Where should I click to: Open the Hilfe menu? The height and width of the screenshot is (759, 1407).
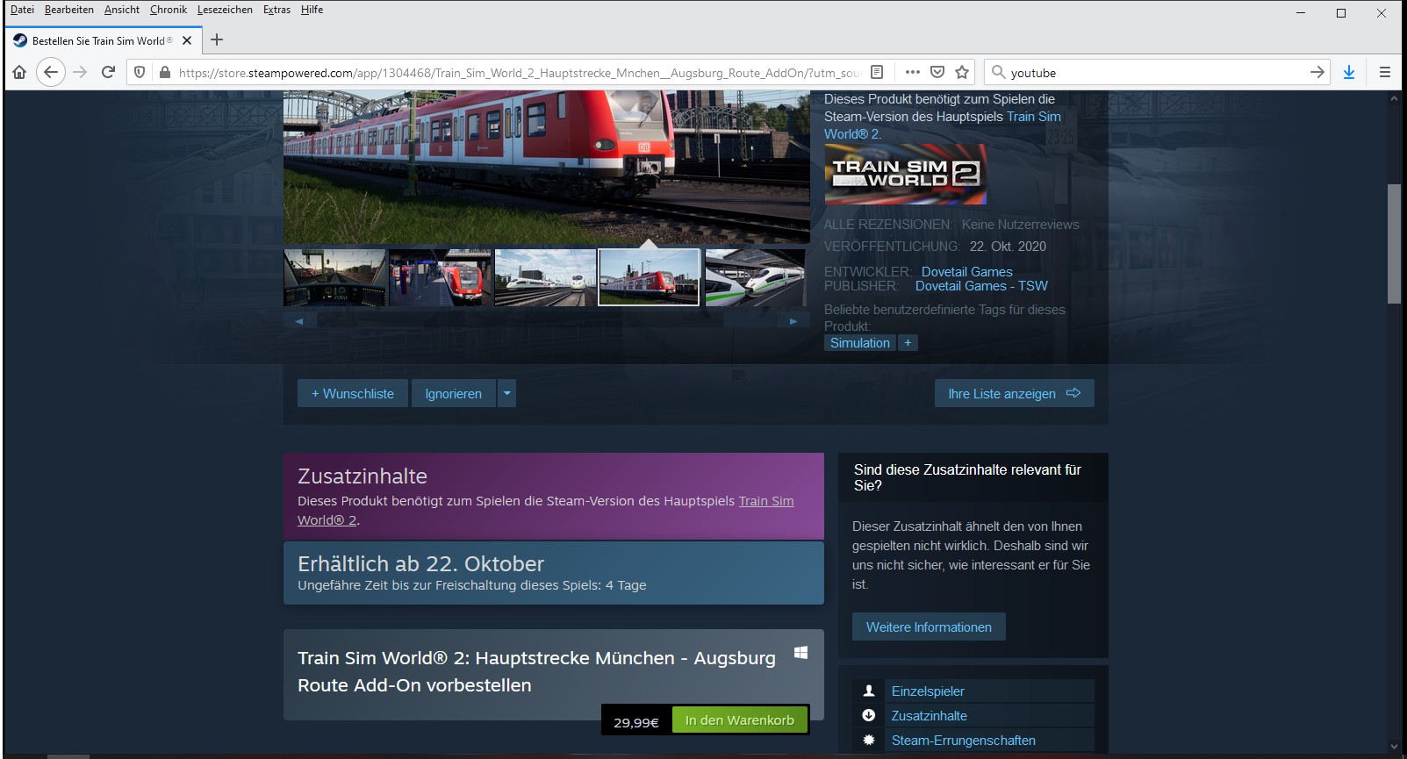pos(312,10)
